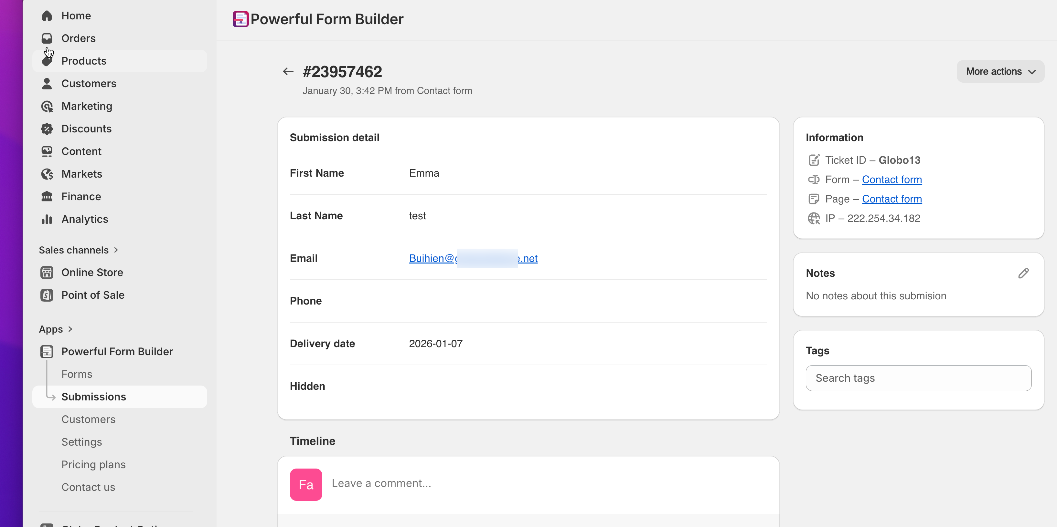Click the Analytics bar chart icon
This screenshot has height=527, width=1057.
pyautogui.click(x=47, y=219)
